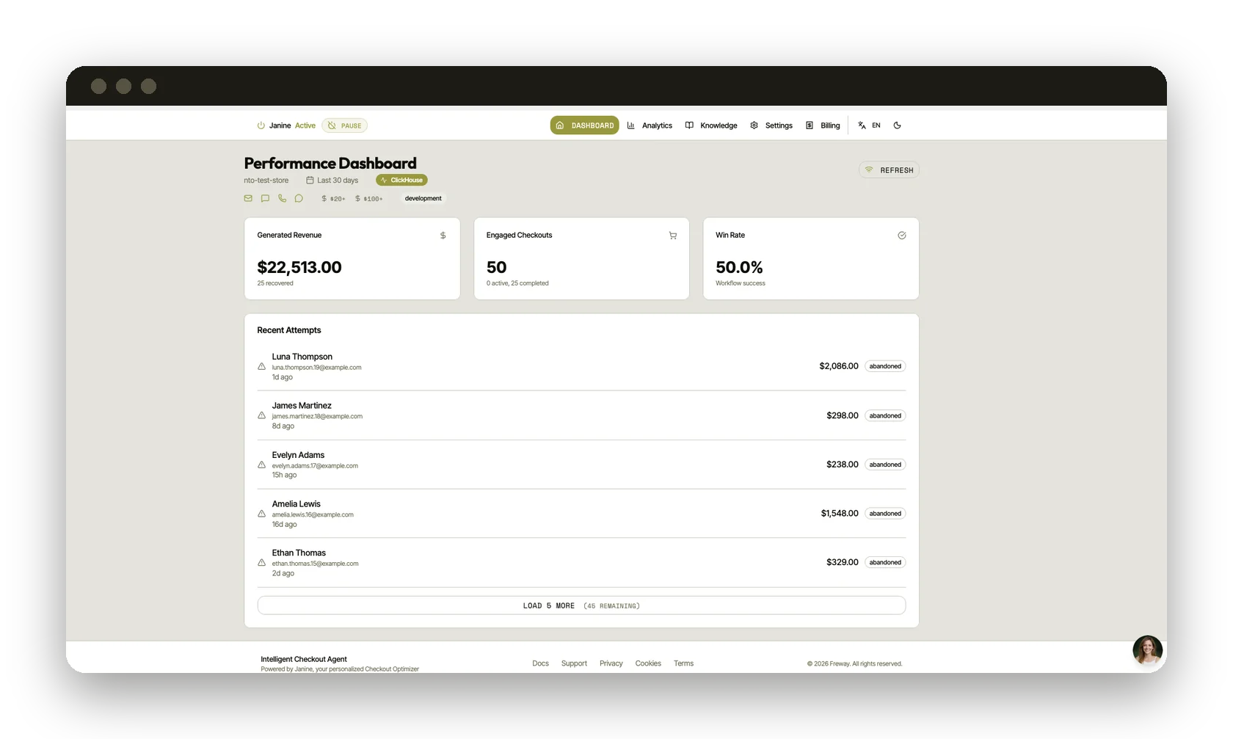This screenshot has width=1233, height=739.
Task: Open the Privacy footer link
Action: (611, 663)
